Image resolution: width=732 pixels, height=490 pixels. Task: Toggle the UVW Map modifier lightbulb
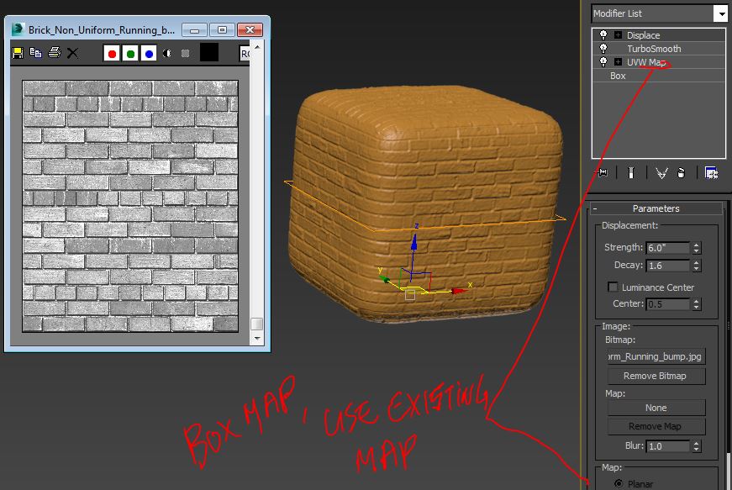[x=603, y=62]
